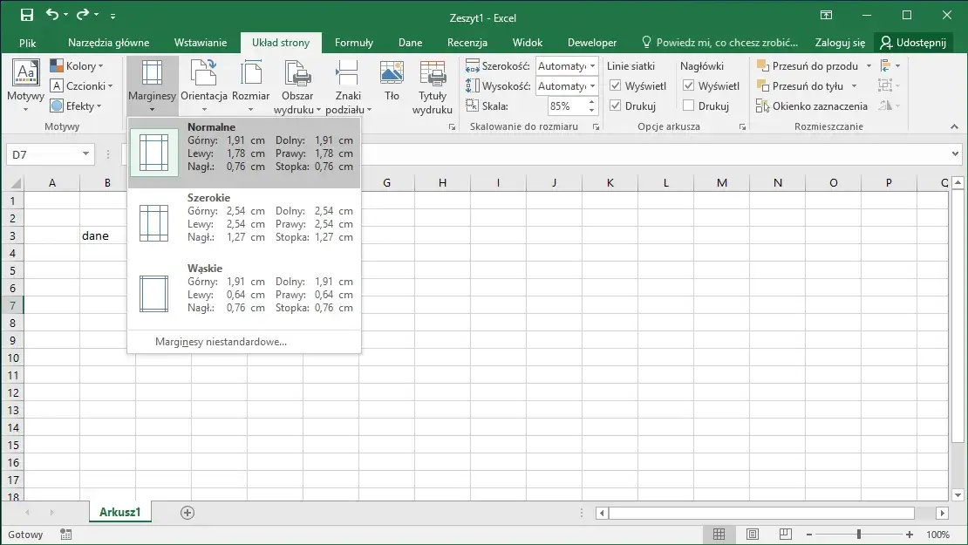Click the Udostępnij share button
This screenshot has width=968, height=545.
point(914,43)
